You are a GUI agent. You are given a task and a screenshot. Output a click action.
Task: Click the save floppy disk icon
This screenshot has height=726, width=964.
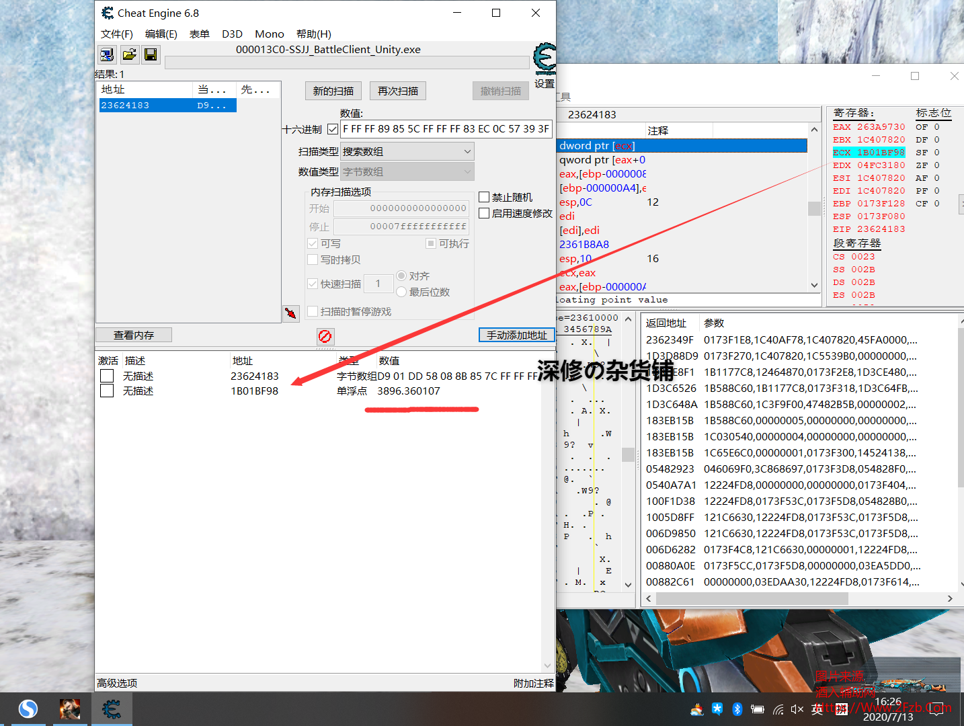point(151,54)
